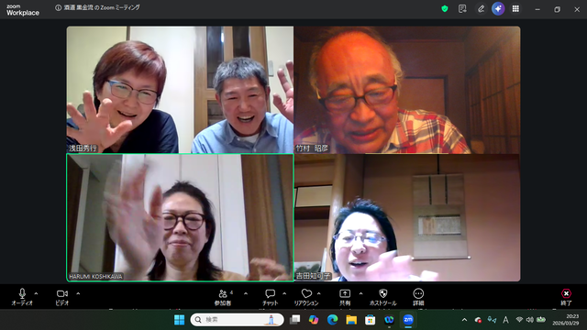This screenshot has width=587, height=330.
Task: Expand the audio options arrow
Action: (x=37, y=293)
